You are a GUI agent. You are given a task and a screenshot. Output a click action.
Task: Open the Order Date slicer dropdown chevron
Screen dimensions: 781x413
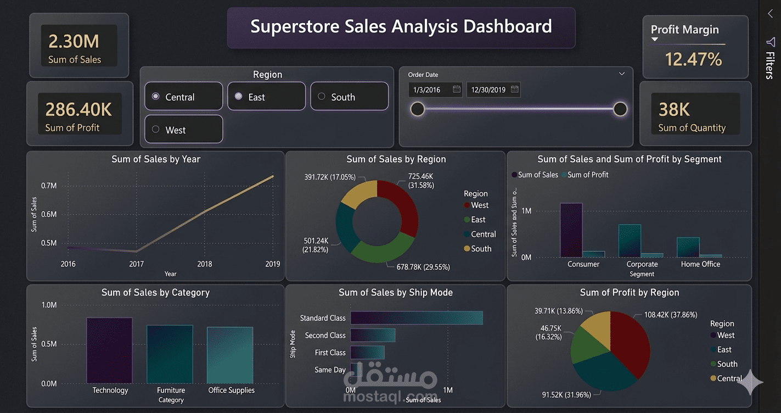[x=622, y=74]
